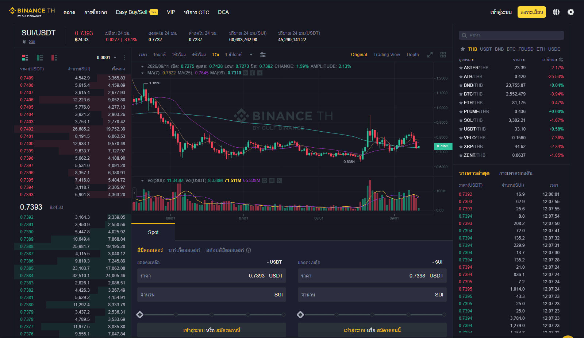584x338 pixels.
Task: Swap change column display mode in market list
Action: [x=561, y=60]
